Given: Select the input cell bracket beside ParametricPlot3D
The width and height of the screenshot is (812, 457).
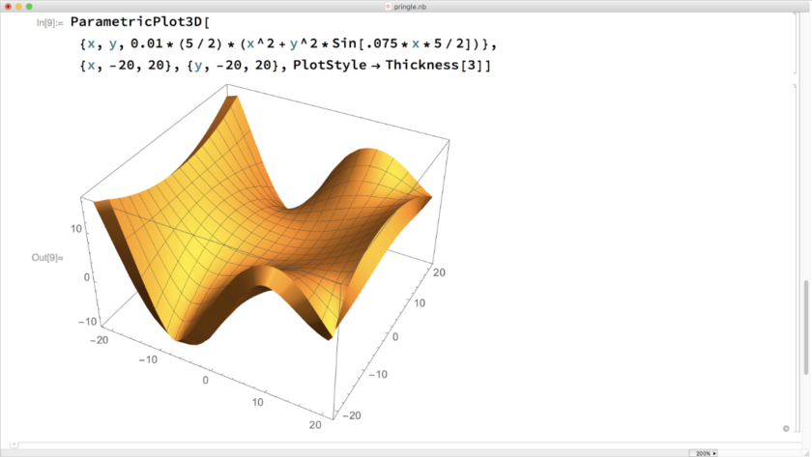Looking at the screenshot, I should [x=795, y=44].
